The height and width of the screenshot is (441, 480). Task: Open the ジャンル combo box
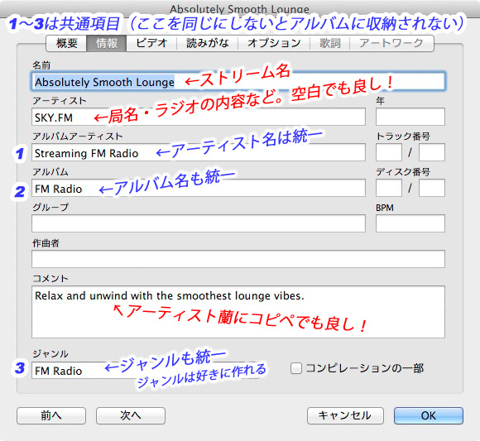tap(146, 371)
